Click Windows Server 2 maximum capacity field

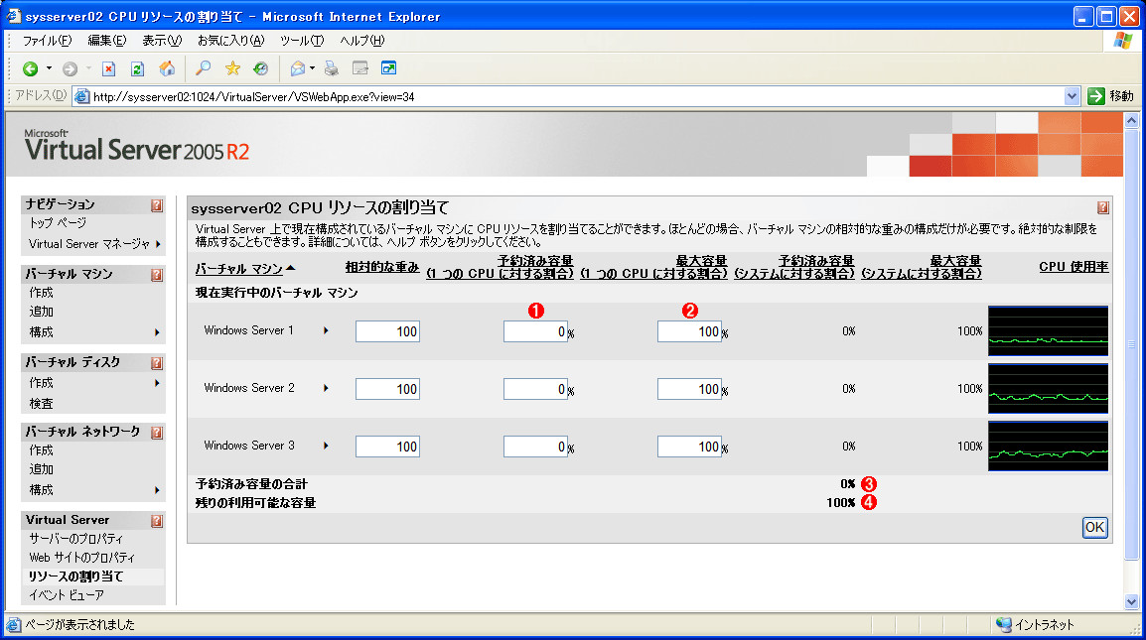pos(689,389)
